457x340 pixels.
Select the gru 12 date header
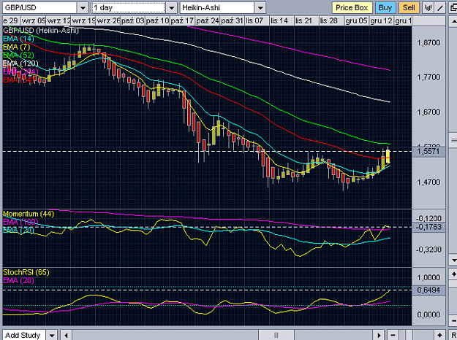pos(381,21)
